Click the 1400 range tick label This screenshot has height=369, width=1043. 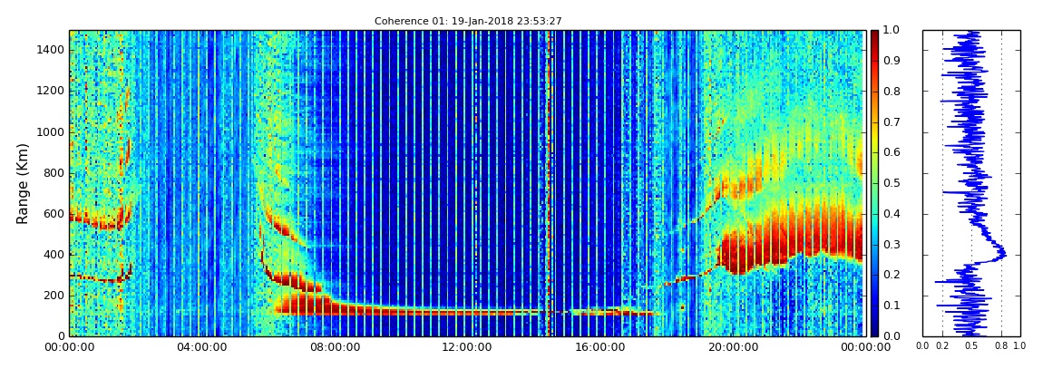pyautogui.click(x=51, y=51)
